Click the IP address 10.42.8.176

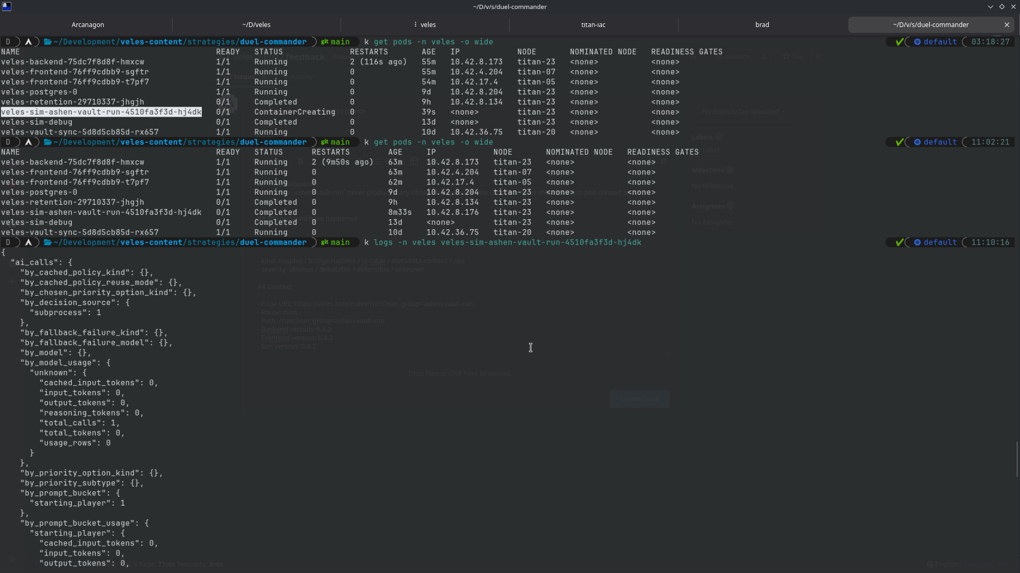pos(453,212)
